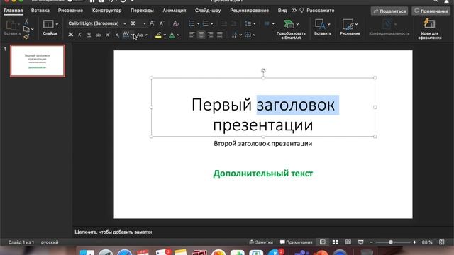The image size is (454, 255).
Task: Decrease list indent level
Action: (224, 23)
